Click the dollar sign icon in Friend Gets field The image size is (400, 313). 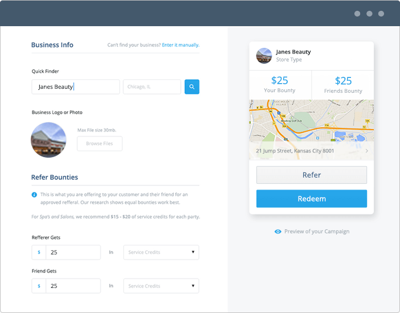[39, 286]
